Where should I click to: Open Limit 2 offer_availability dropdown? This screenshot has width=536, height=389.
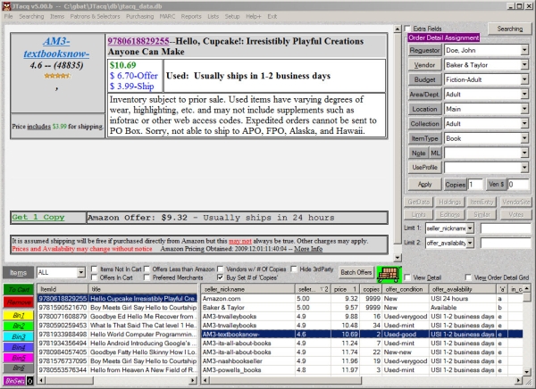[x=470, y=243]
